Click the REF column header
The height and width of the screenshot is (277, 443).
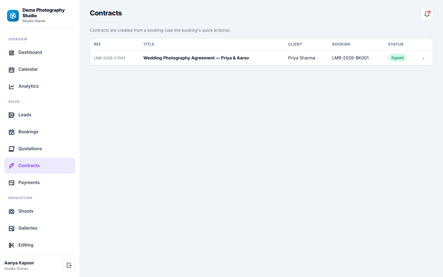(98, 44)
